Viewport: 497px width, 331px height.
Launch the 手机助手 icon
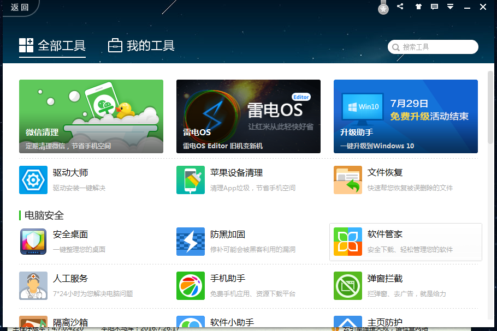click(191, 285)
